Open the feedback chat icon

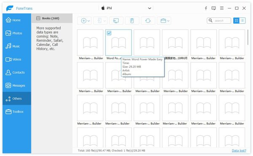214,8
